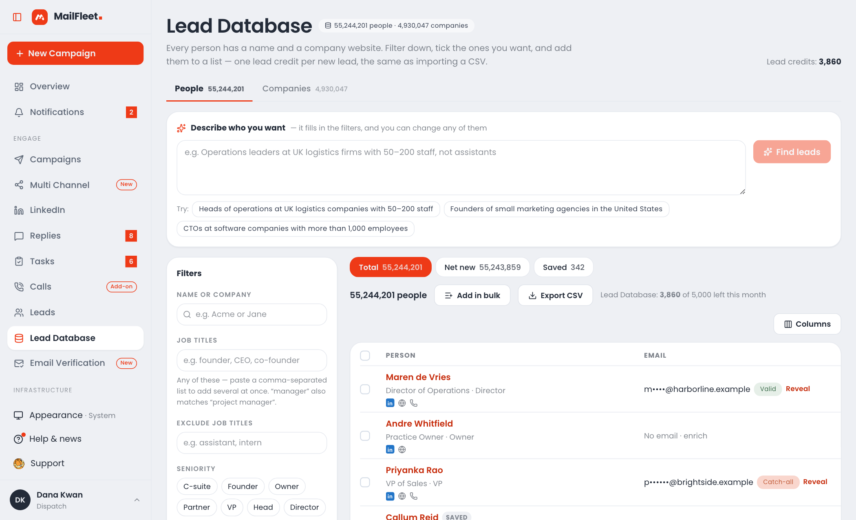Click the Support avatar icon
Viewport: 856px width, 520px height.
click(x=19, y=463)
